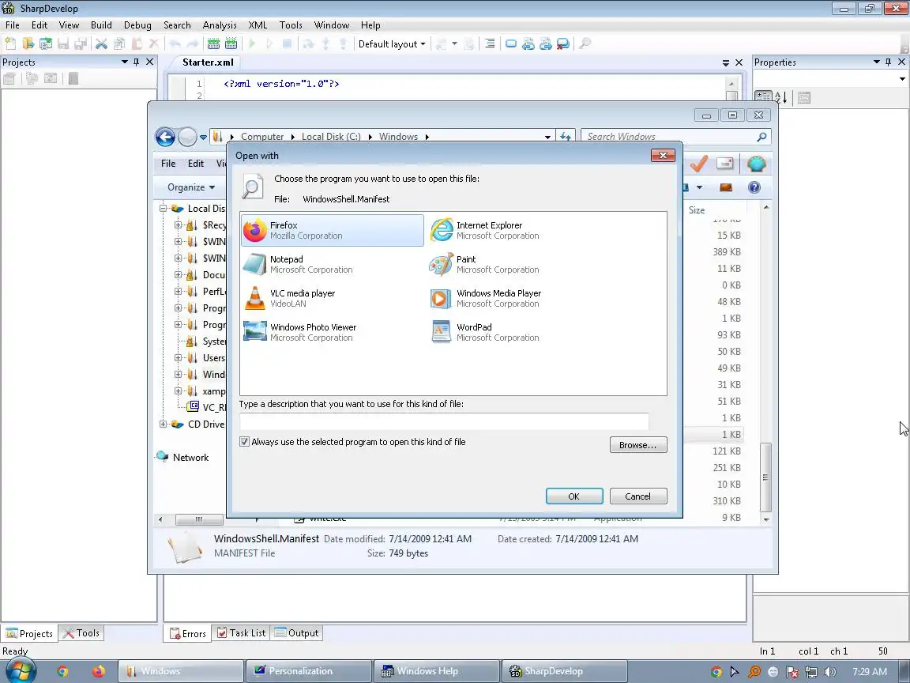This screenshot has width=910, height=683.
Task: Click the clear bookmarks icon with red mark
Action: point(563,43)
